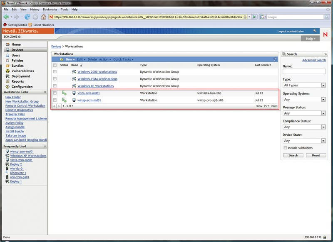The height and width of the screenshot is (242, 333).
Task: Click the group icon beside Windows Vista Workstations
Action: pyautogui.click(x=74, y=79)
